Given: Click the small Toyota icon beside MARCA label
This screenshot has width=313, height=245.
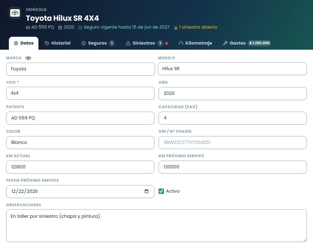Looking at the screenshot, I should 28,58.
